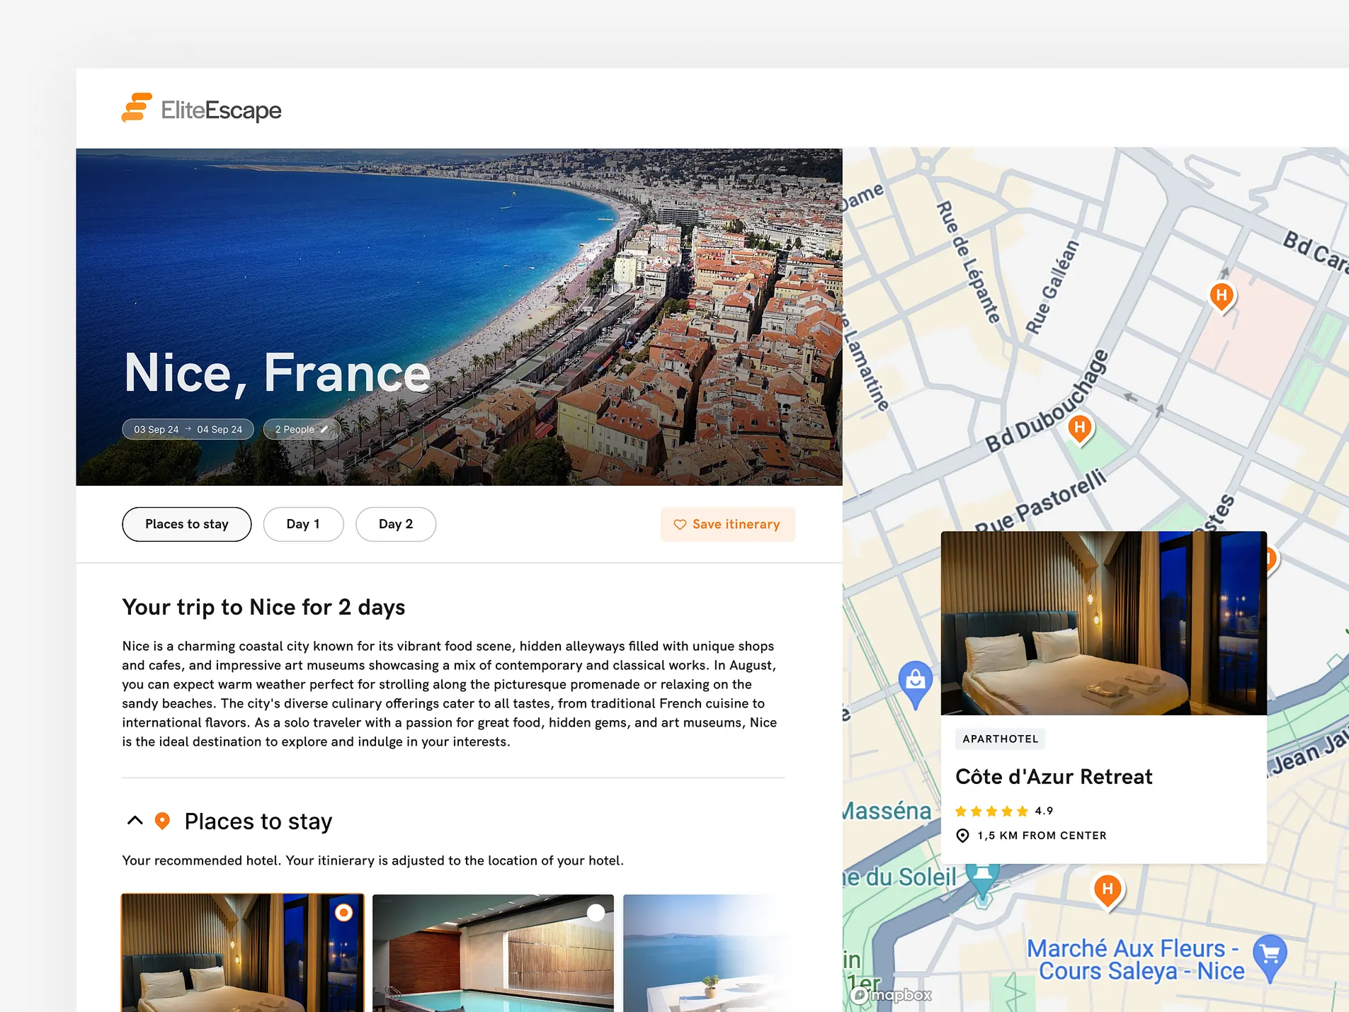The image size is (1349, 1012).
Task: Select the radio on the pool hotel card
Action: point(596,913)
